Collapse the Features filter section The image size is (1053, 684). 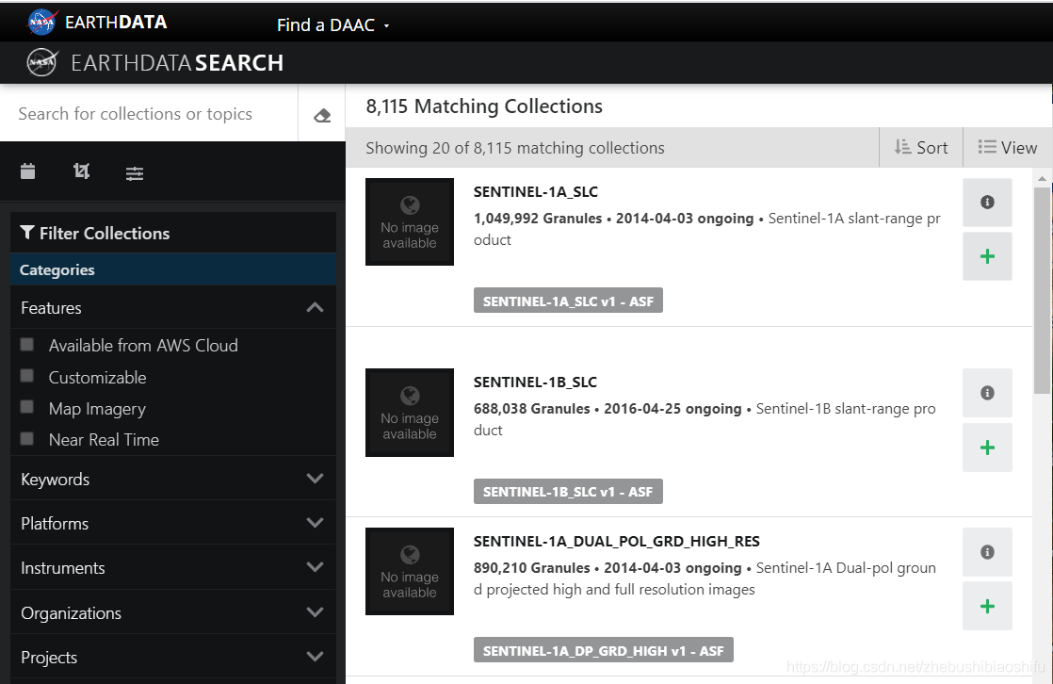[x=315, y=307]
